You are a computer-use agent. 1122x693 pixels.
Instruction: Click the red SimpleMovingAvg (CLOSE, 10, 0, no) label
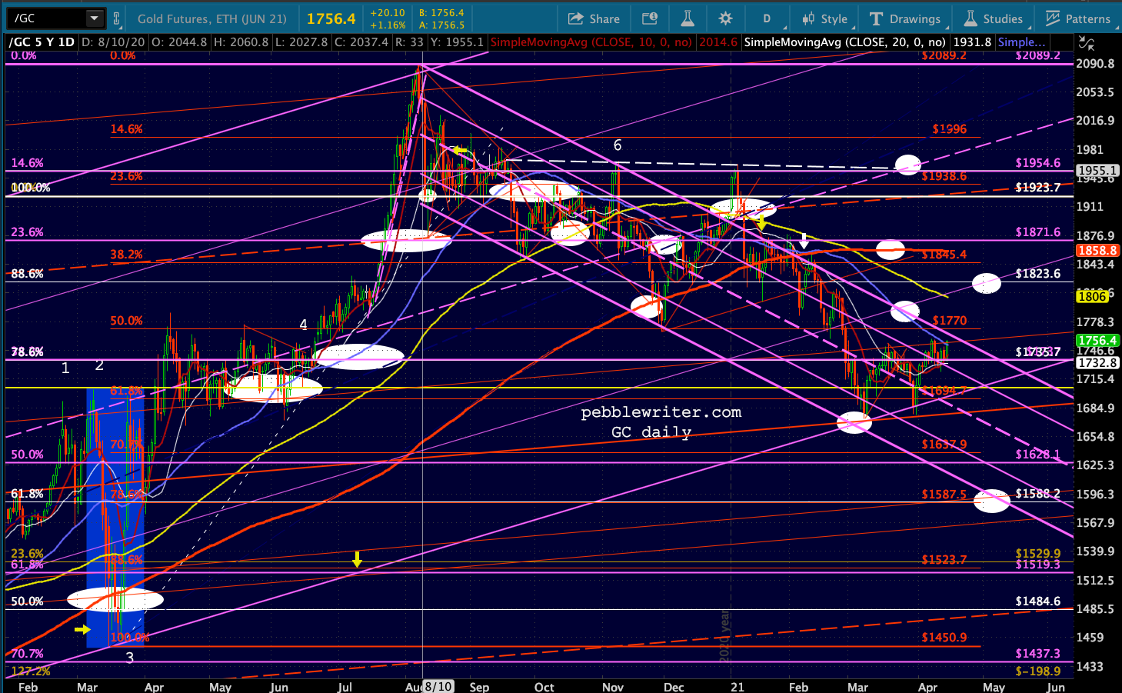click(x=591, y=42)
